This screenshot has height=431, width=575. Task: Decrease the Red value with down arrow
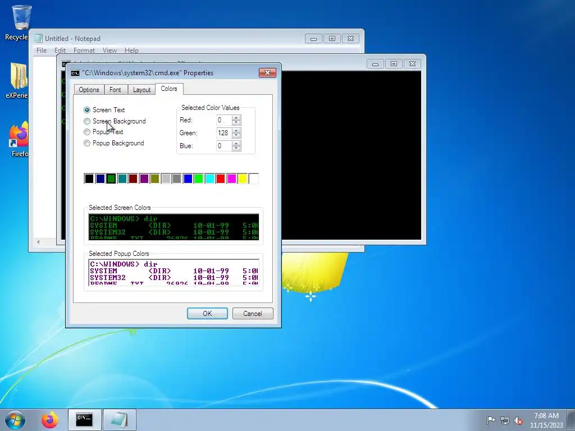click(x=236, y=122)
